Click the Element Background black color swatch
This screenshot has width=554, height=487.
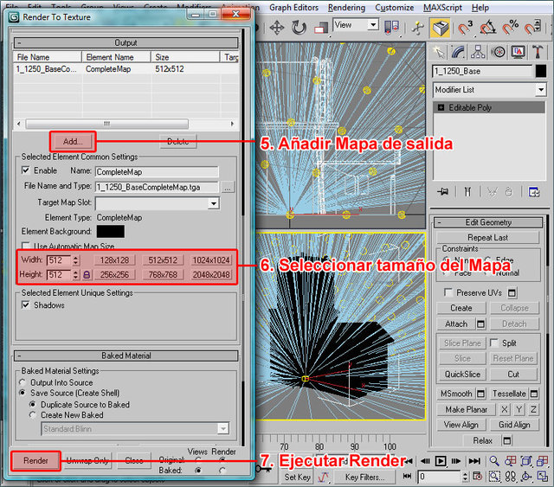(x=110, y=231)
